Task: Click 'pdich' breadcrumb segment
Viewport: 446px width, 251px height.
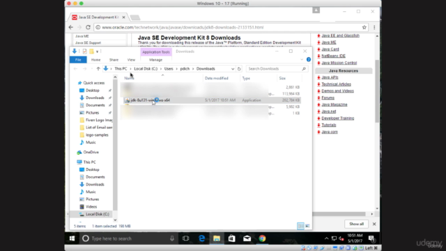Action: coord(185,69)
